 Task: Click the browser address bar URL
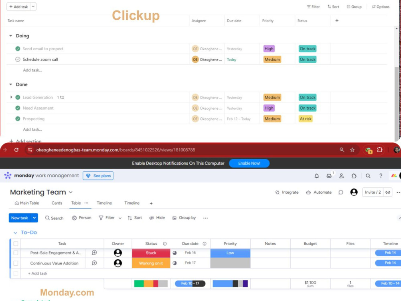pos(115,150)
